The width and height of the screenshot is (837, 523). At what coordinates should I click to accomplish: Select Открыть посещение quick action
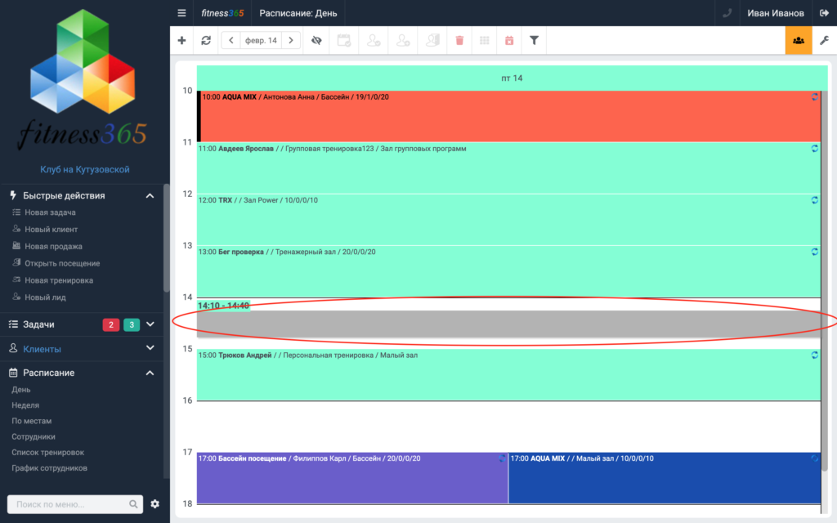point(62,264)
